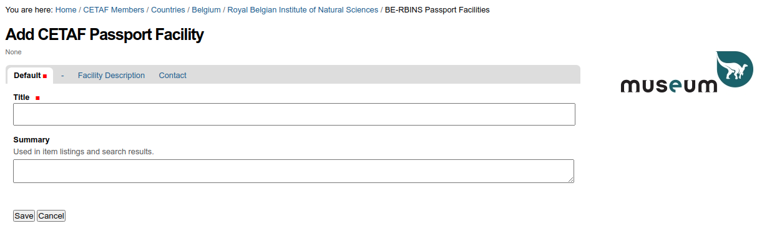Switch to the Facility Description tab
Viewport: 767px width, 228px height.
111,76
